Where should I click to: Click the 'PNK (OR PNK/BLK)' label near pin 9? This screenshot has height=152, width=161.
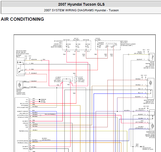(x=50, y=114)
